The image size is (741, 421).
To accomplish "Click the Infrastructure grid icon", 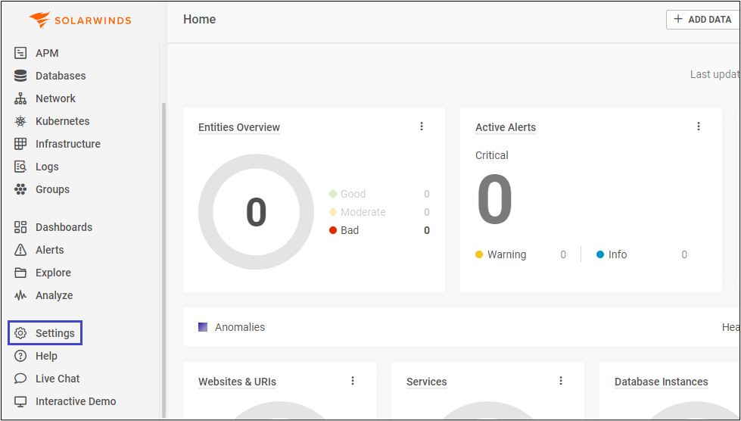I will (x=20, y=144).
